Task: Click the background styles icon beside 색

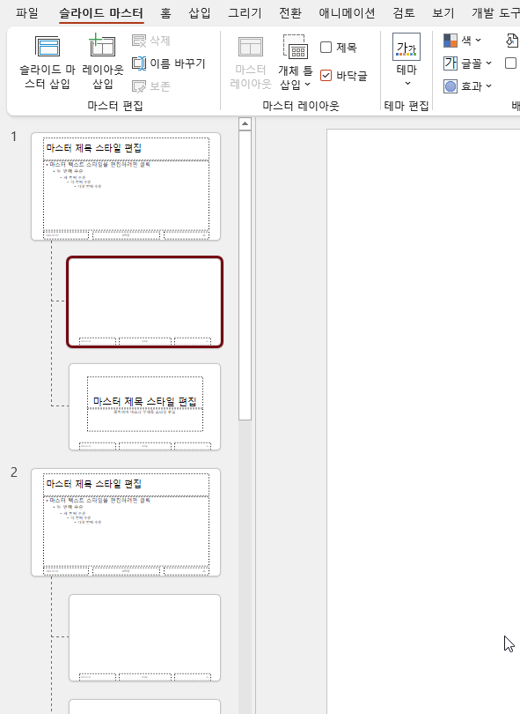Action: tap(513, 41)
